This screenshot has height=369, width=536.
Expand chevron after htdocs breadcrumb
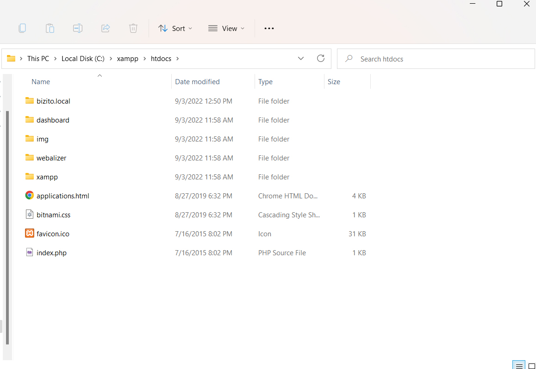pyautogui.click(x=177, y=59)
